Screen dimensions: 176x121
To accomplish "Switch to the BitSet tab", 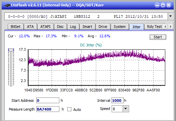I will pyautogui.click(x=16, y=27).
